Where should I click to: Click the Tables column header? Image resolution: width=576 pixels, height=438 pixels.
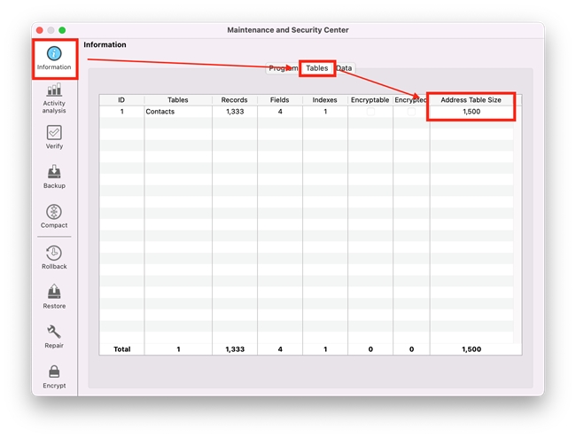point(177,100)
